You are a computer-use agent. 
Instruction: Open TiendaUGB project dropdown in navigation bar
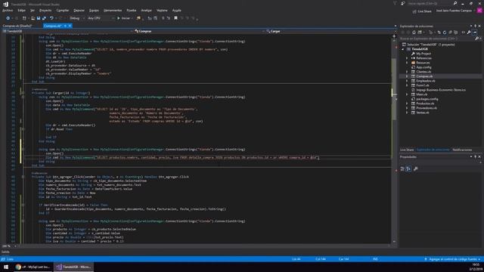(x=67, y=31)
